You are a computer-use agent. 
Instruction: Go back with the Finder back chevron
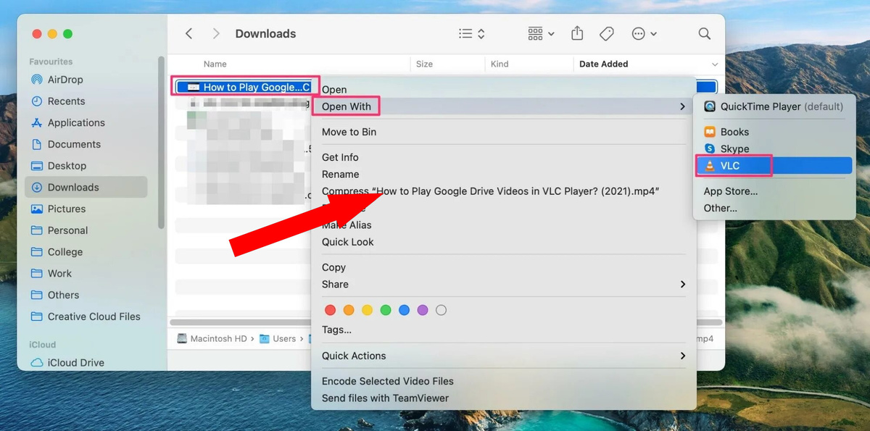(x=189, y=33)
